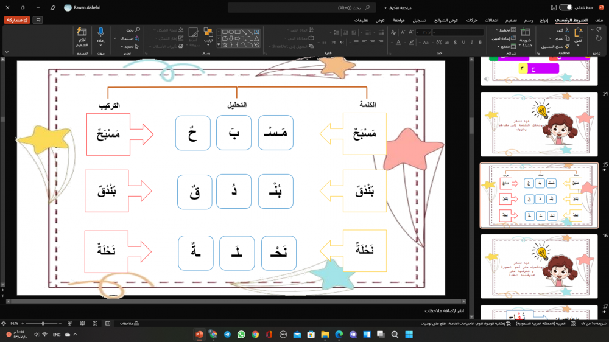Open the Help (تعليمات) tab
Screen dimensions: 609x342
tap(361, 20)
